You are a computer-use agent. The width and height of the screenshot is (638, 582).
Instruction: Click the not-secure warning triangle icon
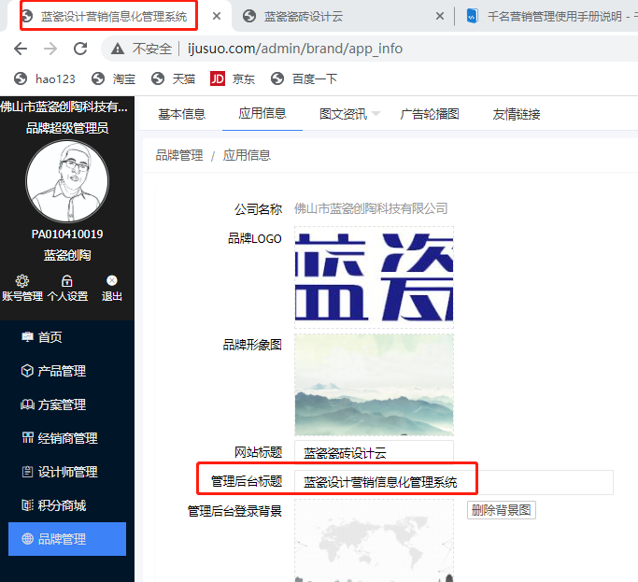pos(118,49)
